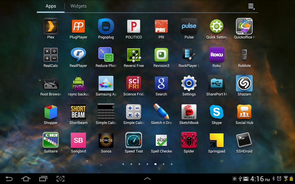This screenshot has height=184, width=295.
Task: Open Shazam
Action: (244, 83)
